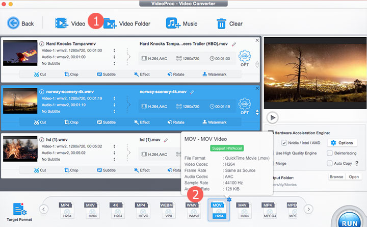The height and width of the screenshot is (227, 367).
Task: Select WEBM VP8 target format
Action: 168,210
